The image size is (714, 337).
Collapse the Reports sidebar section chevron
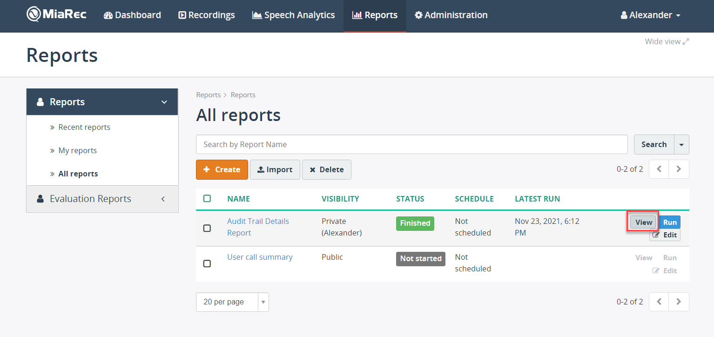coord(164,102)
